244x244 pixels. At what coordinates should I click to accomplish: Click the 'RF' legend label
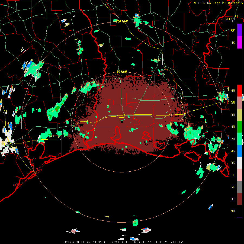coord(233,30)
